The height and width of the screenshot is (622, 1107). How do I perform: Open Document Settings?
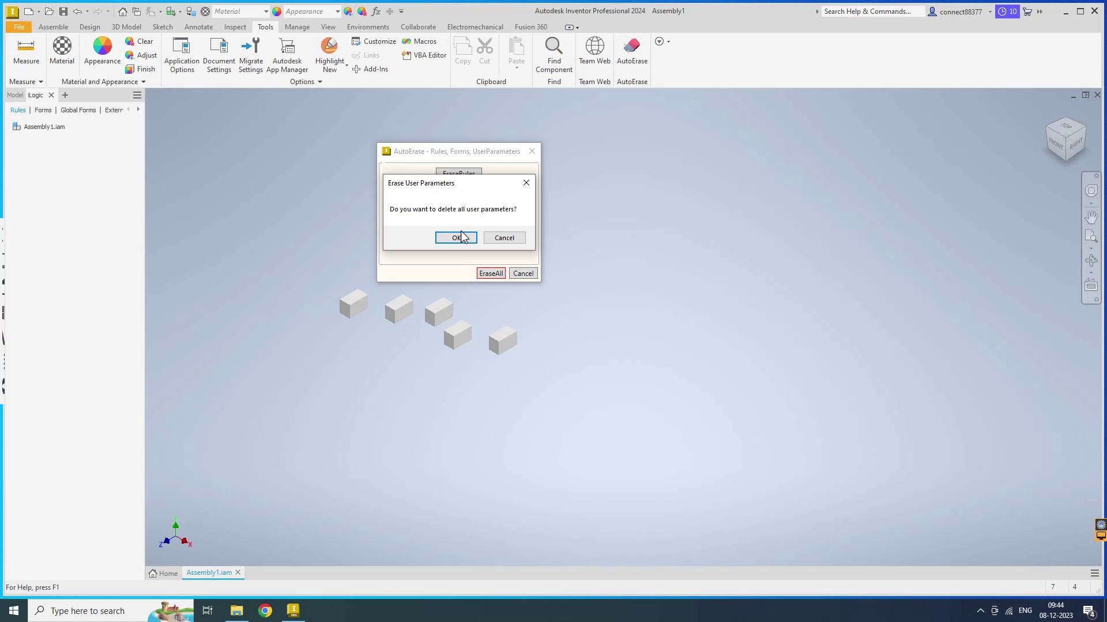pos(219,55)
